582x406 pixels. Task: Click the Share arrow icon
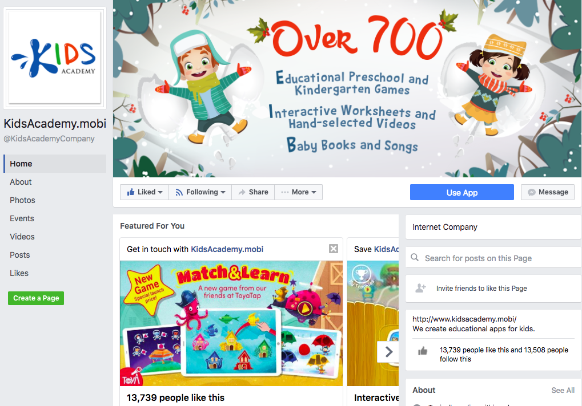pyautogui.click(x=242, y=192)
